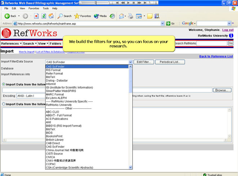
Task: Click the browser Back arrow icon
Action: coord(7,16)
